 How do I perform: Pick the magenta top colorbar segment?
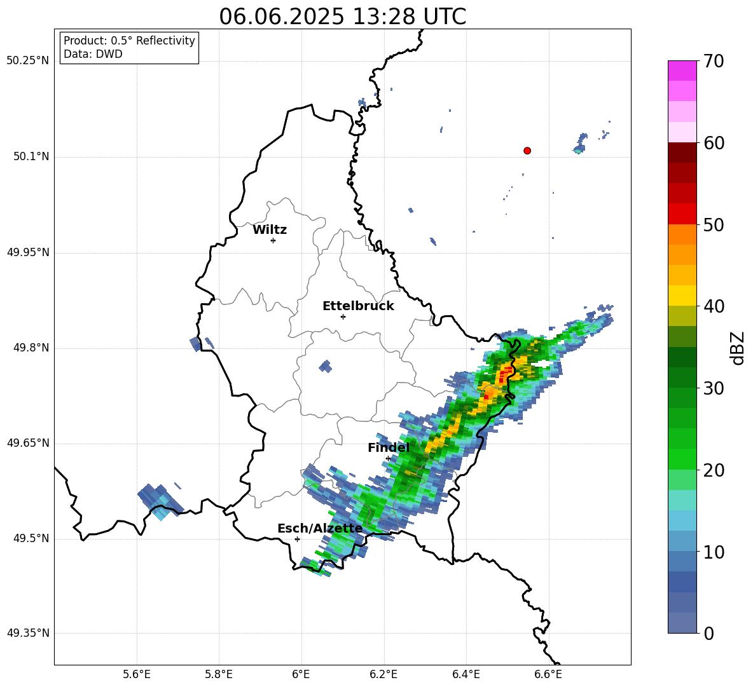click(682, 71)
